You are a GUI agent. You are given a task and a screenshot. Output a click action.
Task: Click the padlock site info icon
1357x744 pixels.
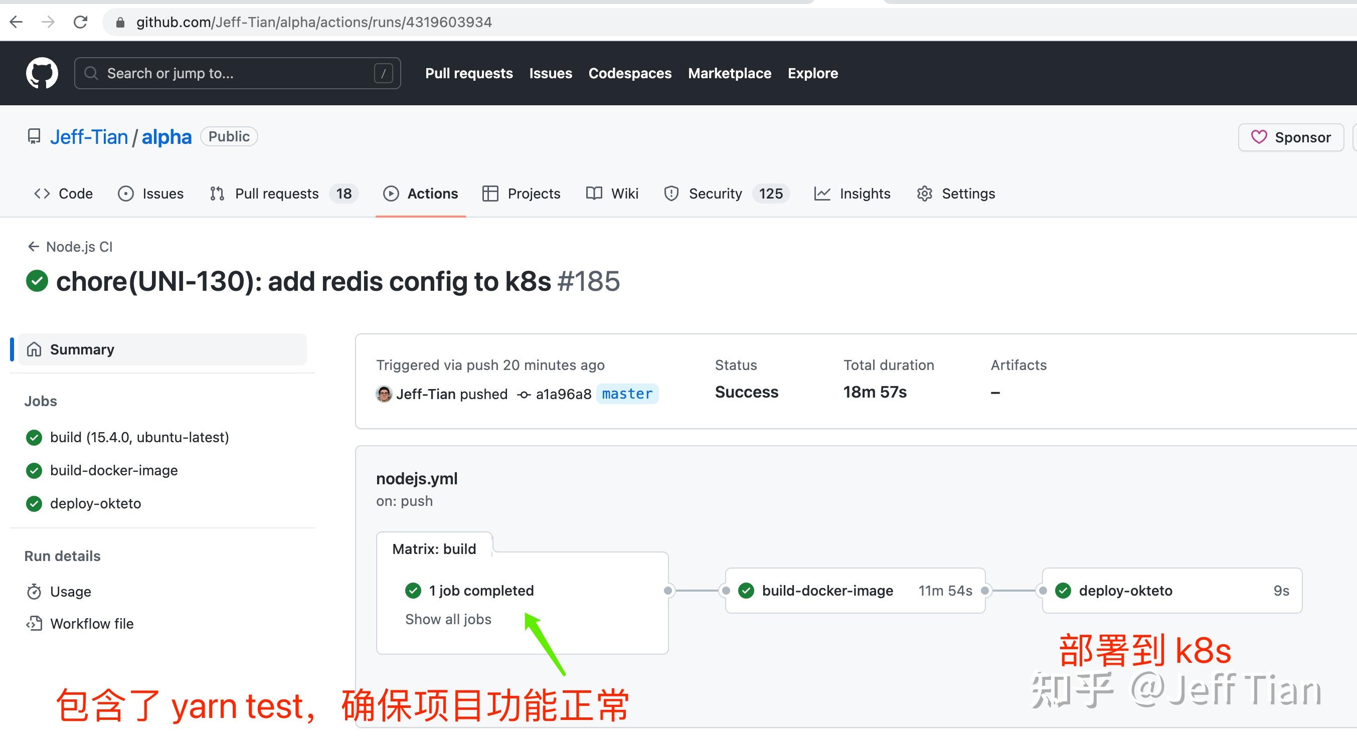pos(120,22)
